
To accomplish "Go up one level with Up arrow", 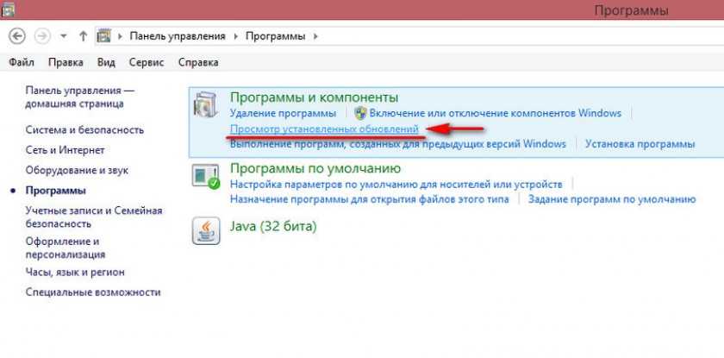I will [x=83, y=36].
